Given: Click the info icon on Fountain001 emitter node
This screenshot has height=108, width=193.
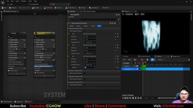Looking at the screenshot, I should (x=54, y=33).
